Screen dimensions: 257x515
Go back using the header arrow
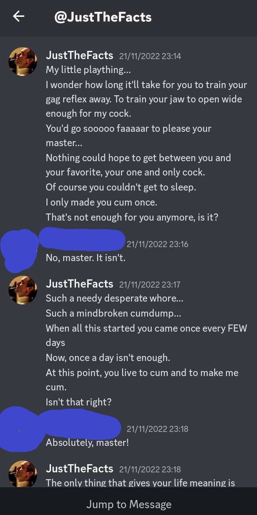pos(18,16)
